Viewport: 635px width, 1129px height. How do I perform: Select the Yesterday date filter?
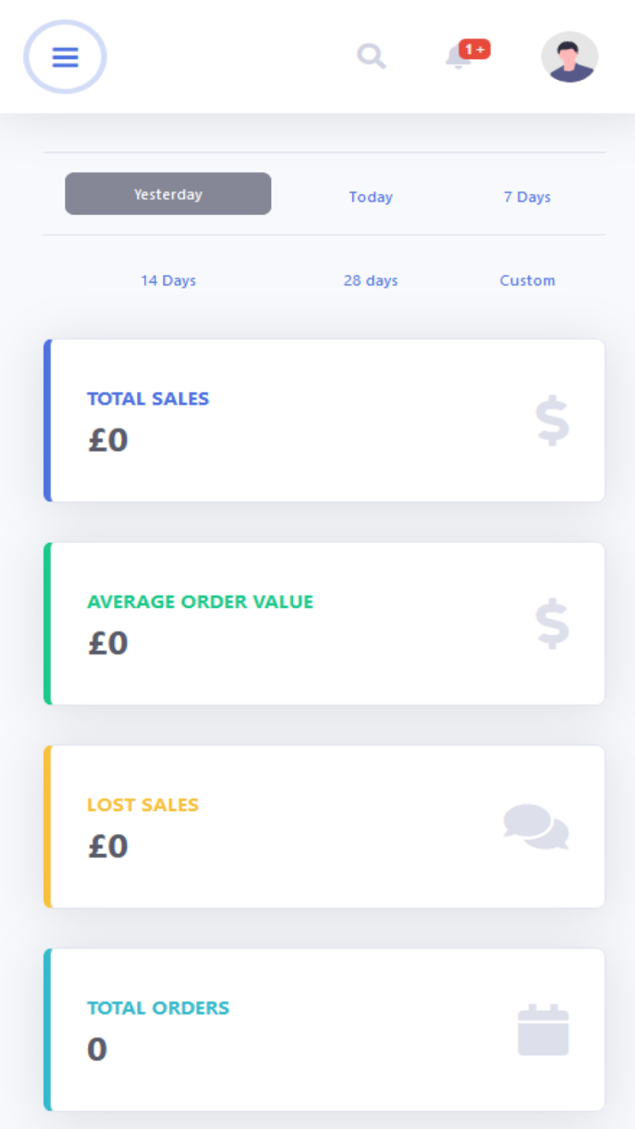[x=168, y=193]
